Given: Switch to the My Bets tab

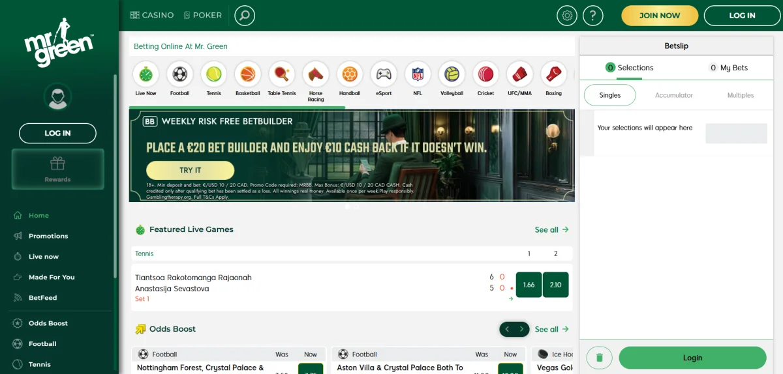Looking at the screenshot, I should tap(729, 68).
